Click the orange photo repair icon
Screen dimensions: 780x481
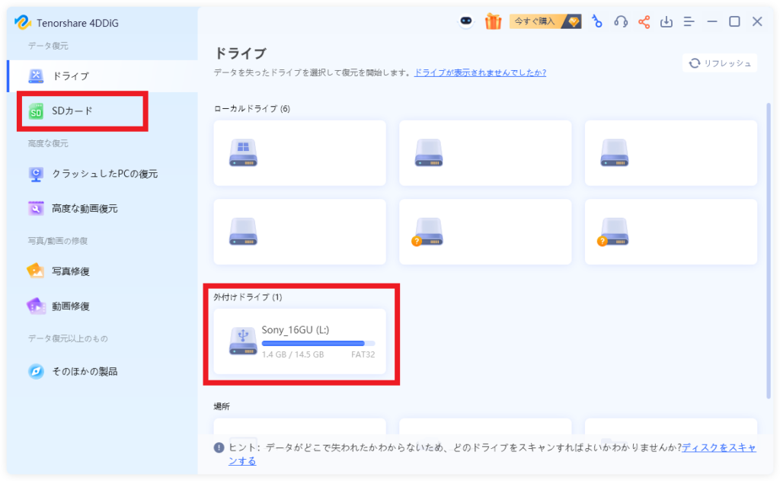click(36, 271)
